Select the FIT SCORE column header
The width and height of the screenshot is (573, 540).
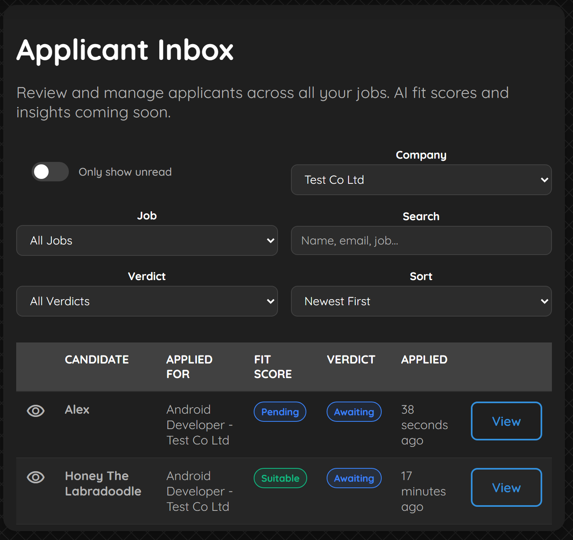273,367
